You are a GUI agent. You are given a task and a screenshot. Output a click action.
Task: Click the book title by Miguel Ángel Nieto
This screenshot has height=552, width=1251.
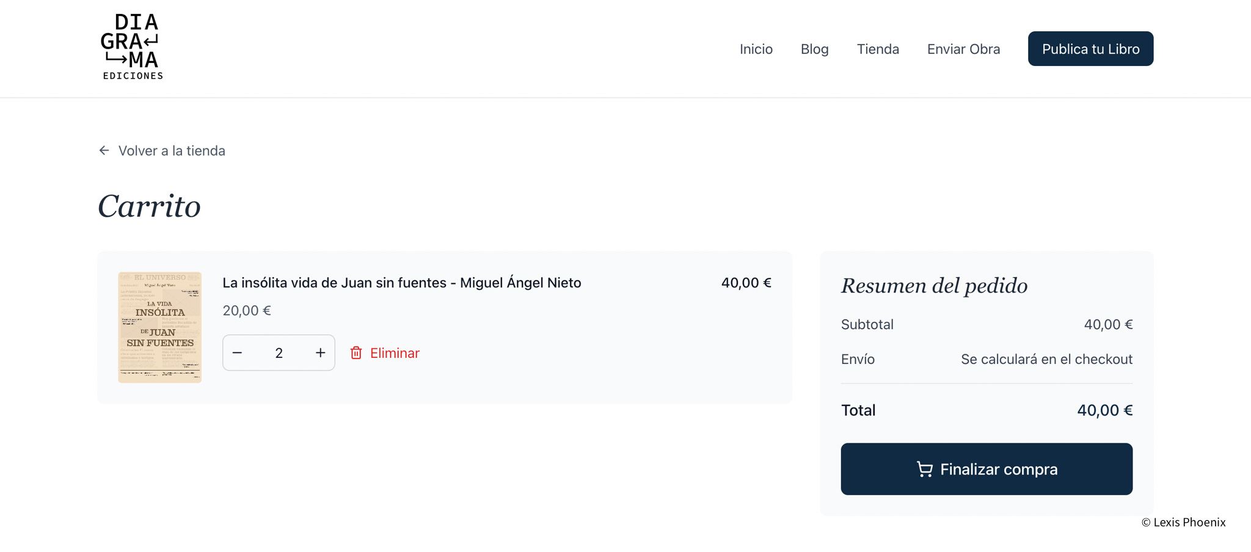point(401,283)
